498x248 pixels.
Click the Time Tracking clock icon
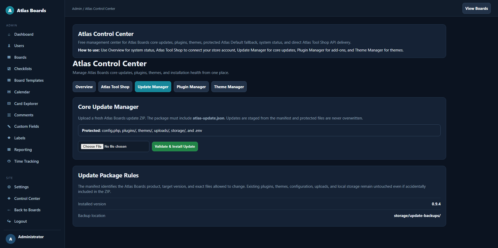point(9,161)
